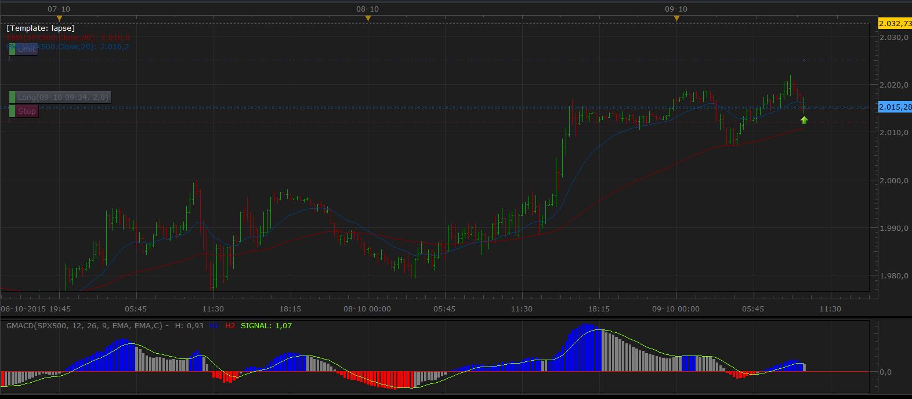The image size is (912, 399).
Task: Click the green handle of Stop order
Action: (12, 111)
